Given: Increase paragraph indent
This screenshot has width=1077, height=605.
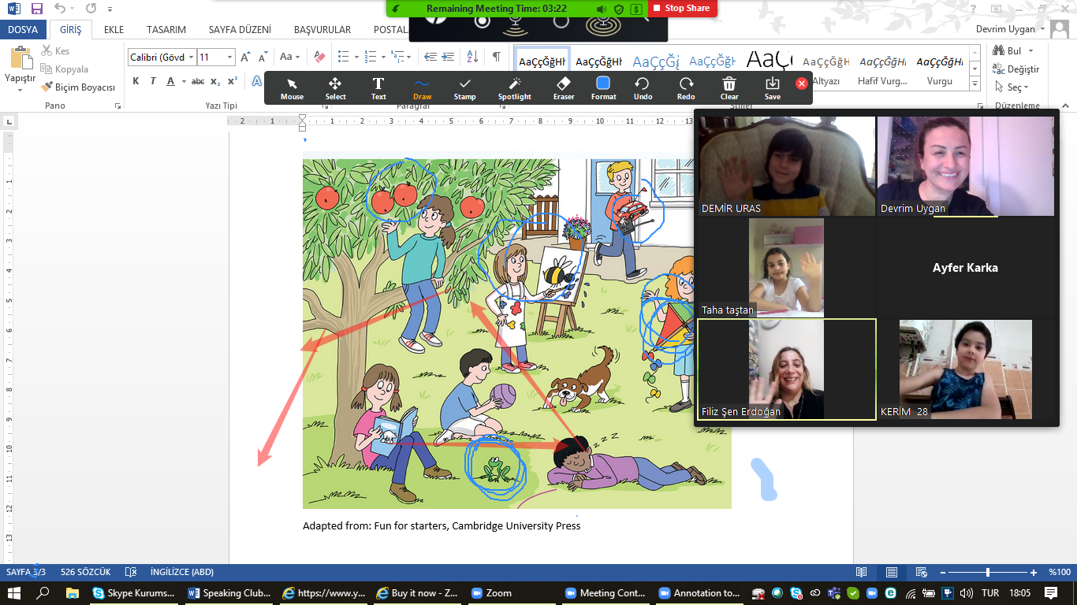Looking at the screenshot, I should tap(449, 57).
